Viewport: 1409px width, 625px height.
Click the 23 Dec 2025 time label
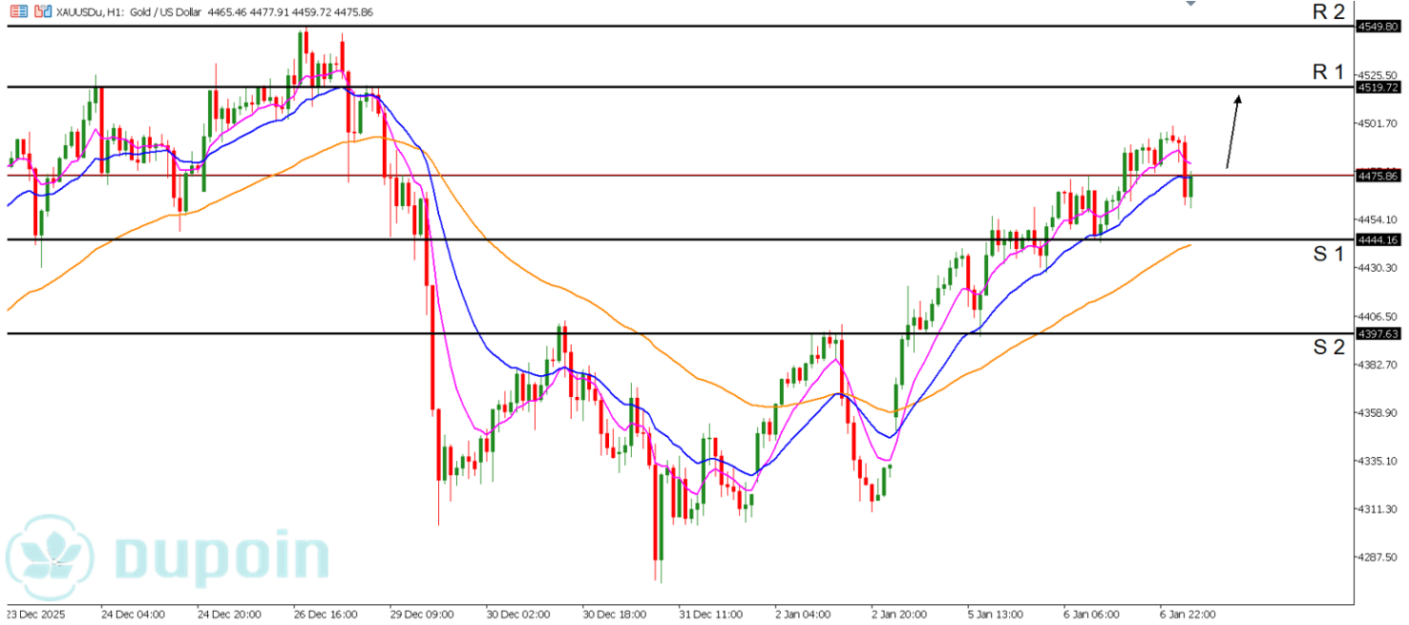pyautogui.click(x=37, y=615)
